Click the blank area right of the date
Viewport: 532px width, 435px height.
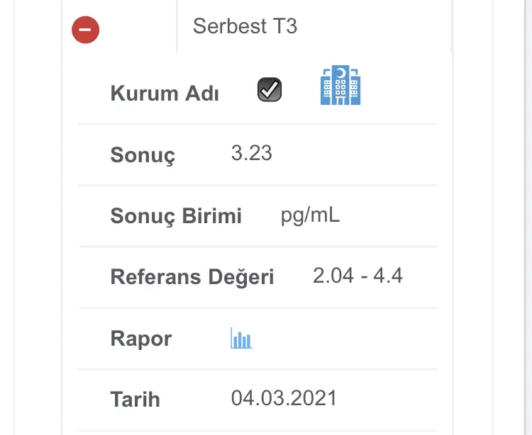387,399
